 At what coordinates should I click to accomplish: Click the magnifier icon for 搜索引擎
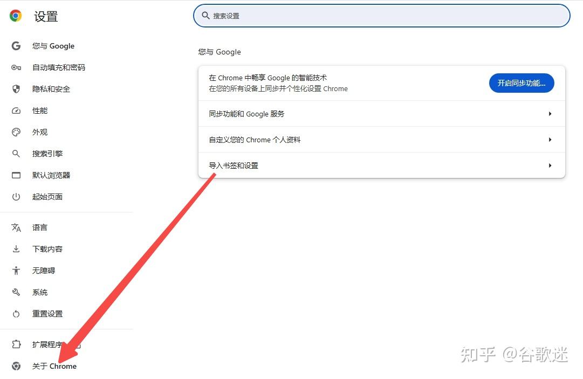16,154
